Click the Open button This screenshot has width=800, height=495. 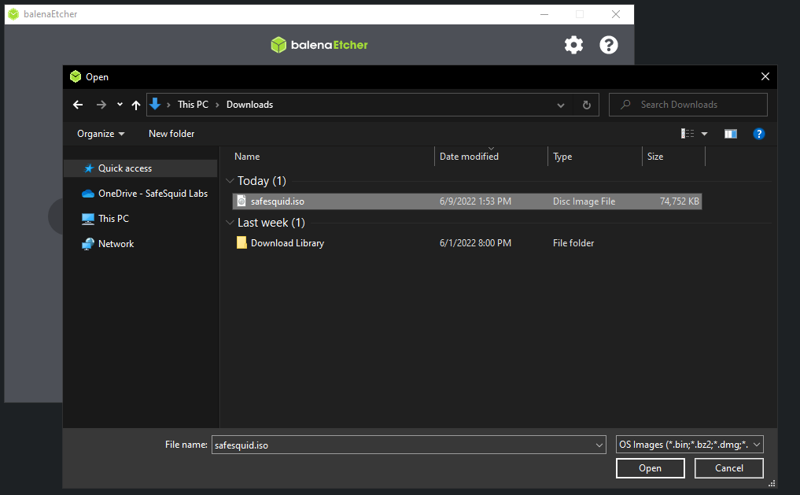650,468
